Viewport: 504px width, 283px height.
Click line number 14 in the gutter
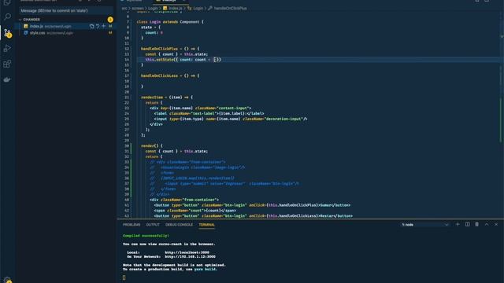point(127,60)
